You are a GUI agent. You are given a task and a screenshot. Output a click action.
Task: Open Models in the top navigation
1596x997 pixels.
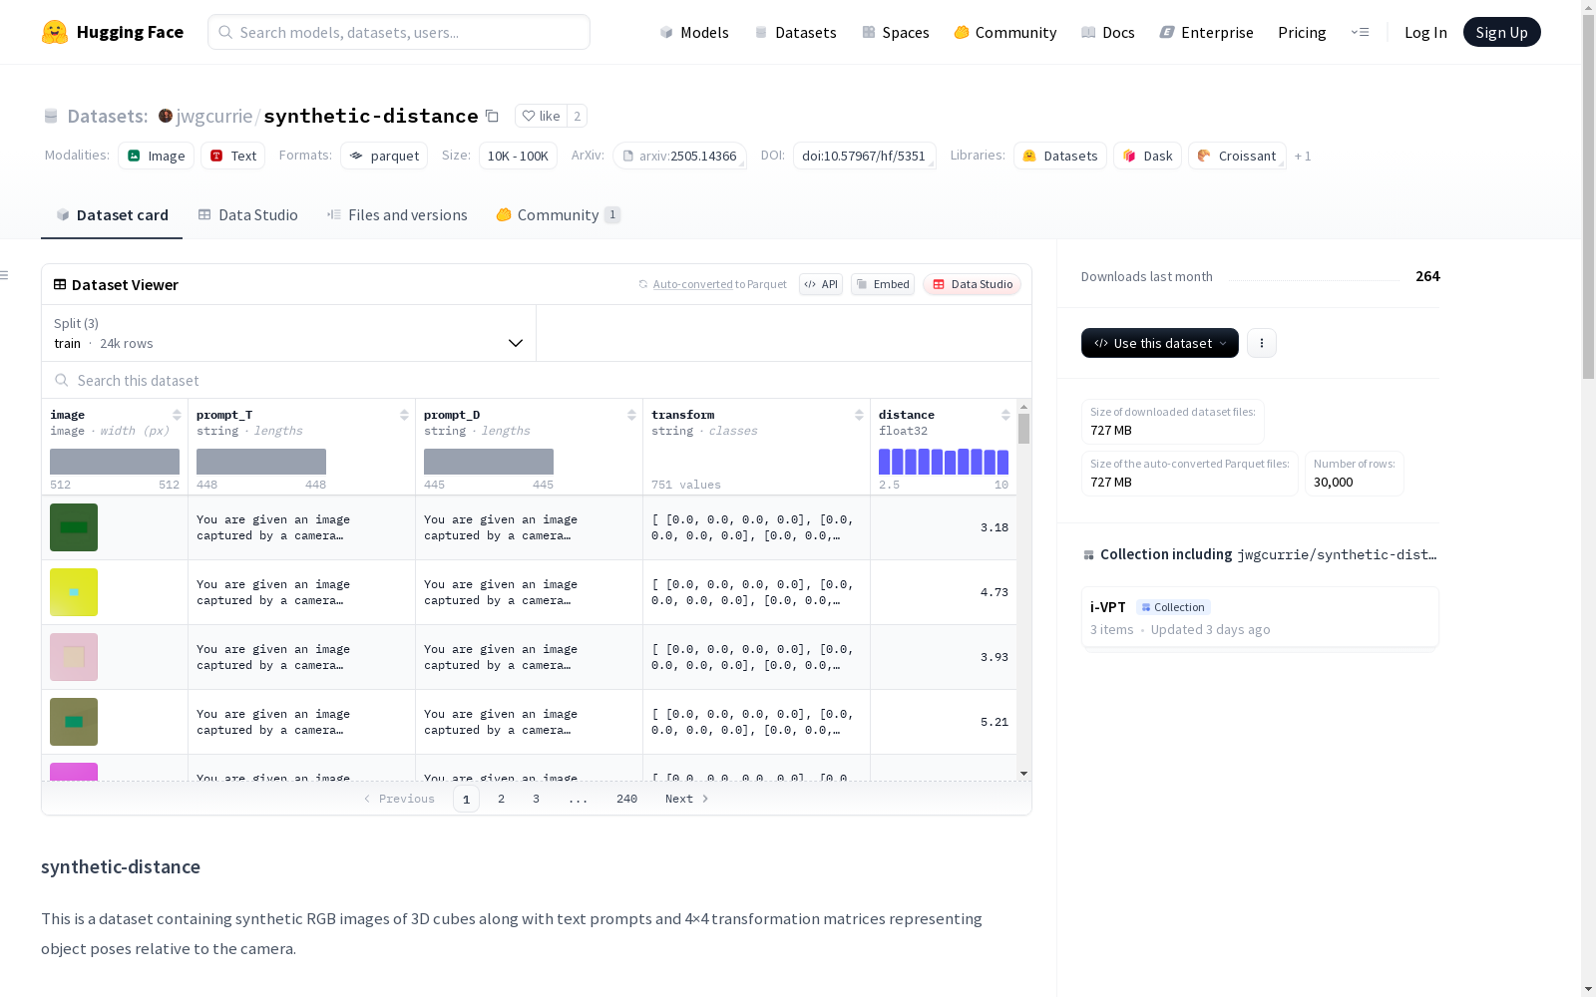[694, 32]
